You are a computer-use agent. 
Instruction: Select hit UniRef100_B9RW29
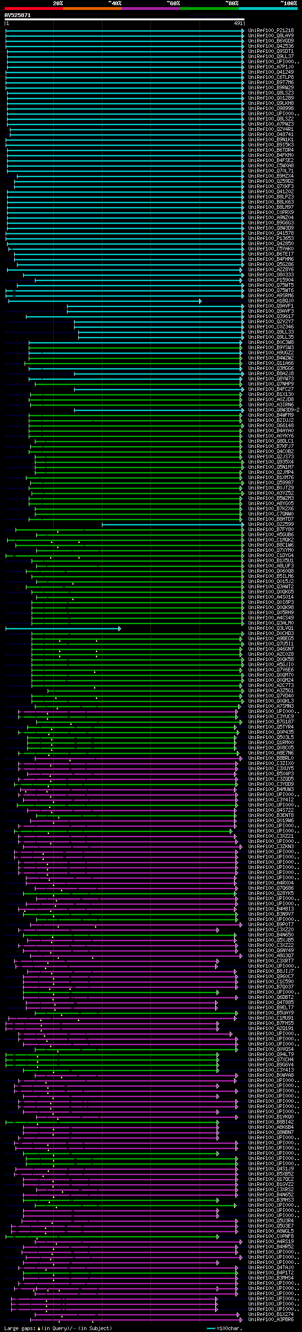click(x=271, y=87)
